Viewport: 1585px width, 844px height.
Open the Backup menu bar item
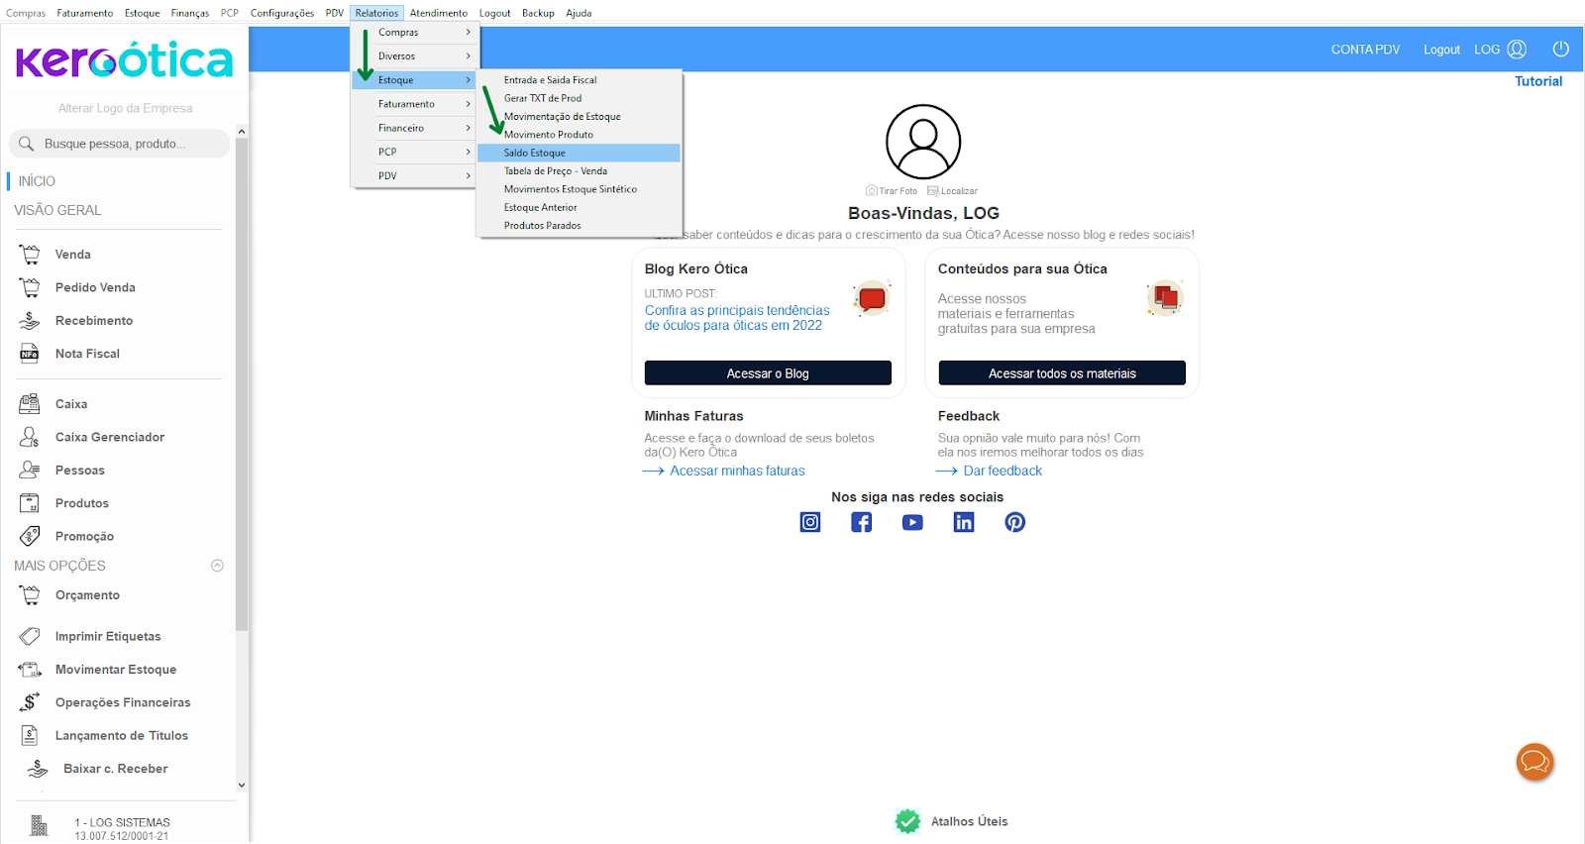click(538, 13)
